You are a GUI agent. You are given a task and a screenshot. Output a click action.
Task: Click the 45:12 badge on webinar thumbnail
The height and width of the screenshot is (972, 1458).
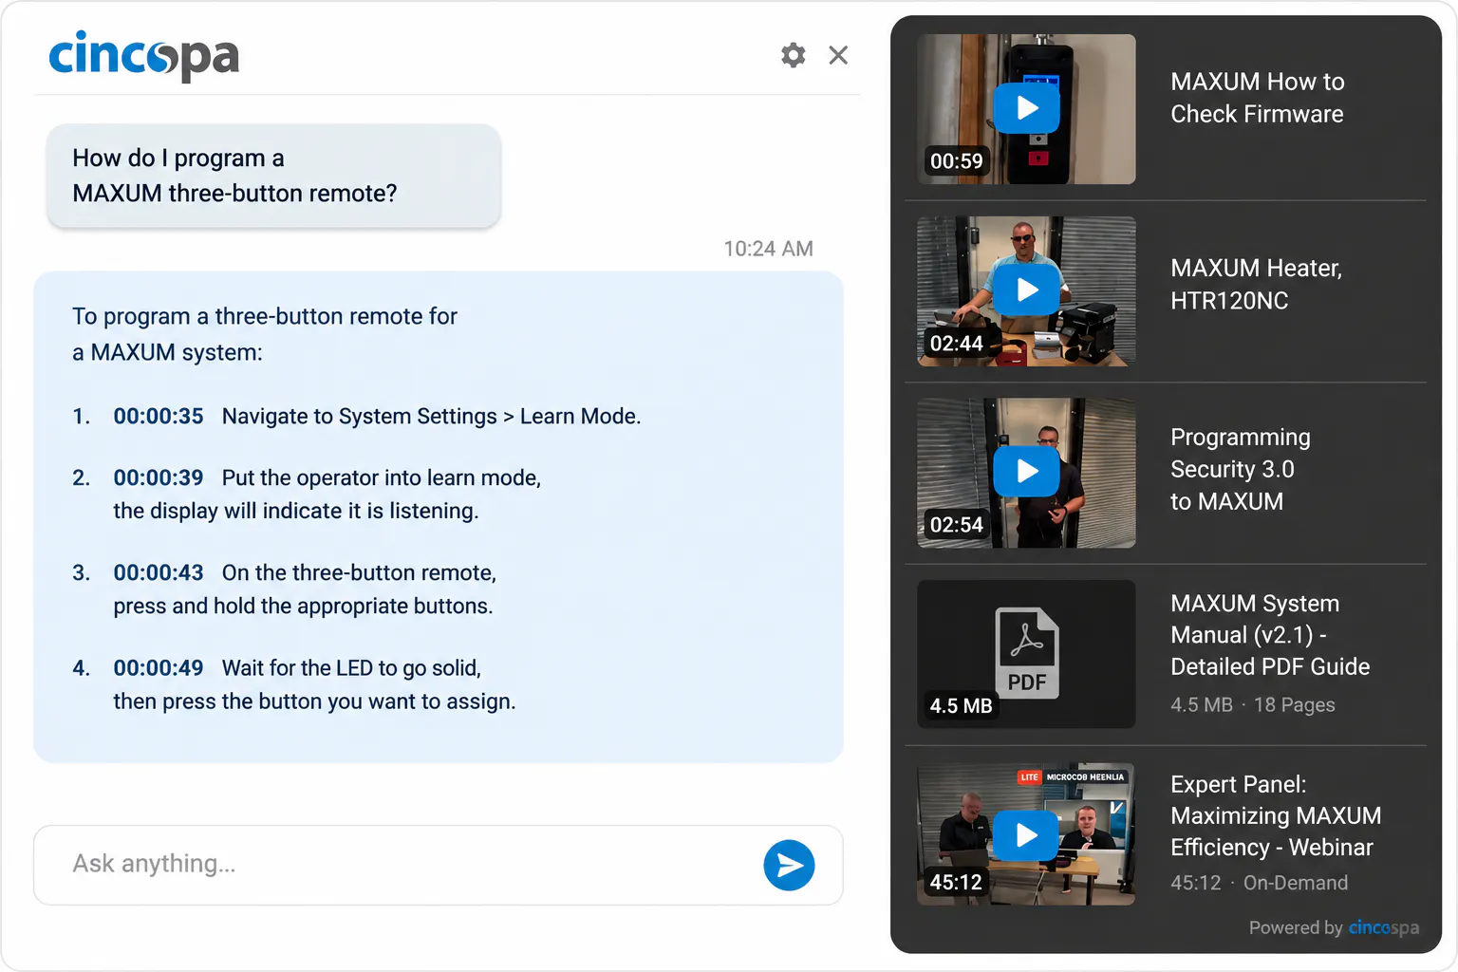point(956,882)
